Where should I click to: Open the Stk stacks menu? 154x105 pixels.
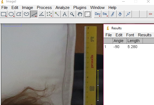[x=105, y=14]
